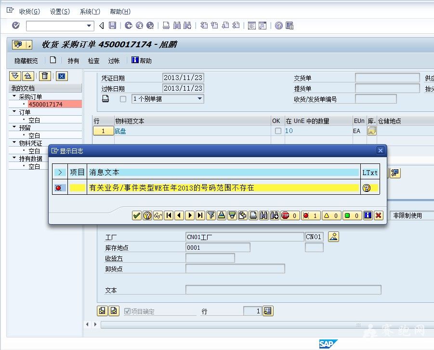Click the Find Next icon in the standard toolbar
Image resolution: width=434 pixels, height=350 pixels.
pos(187,26)
